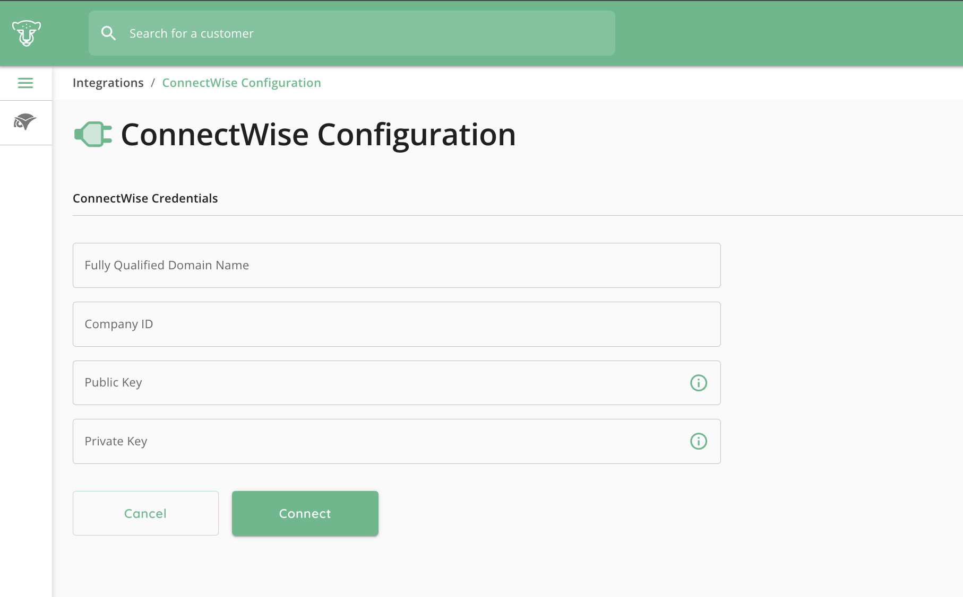This screenshot has height=597, width=963.
Task: Show Public Key info tooltip icon
Action: click(699, 383)
